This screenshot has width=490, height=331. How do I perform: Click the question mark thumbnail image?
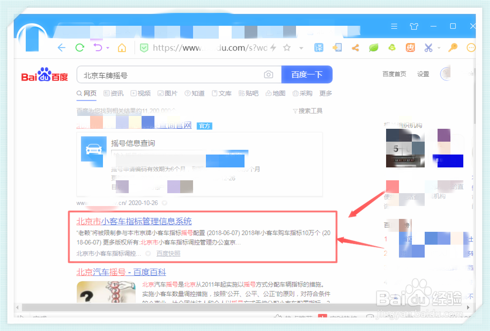106,292
